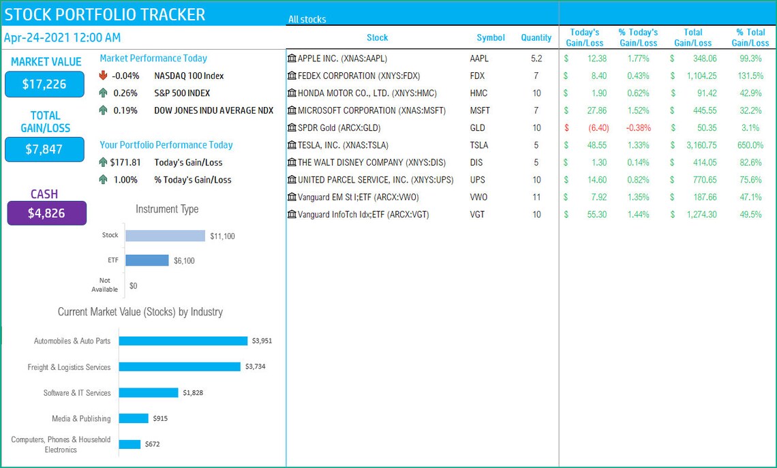
Task: Select the 1,274.30 total gain cell
Action: coord(701,215)
